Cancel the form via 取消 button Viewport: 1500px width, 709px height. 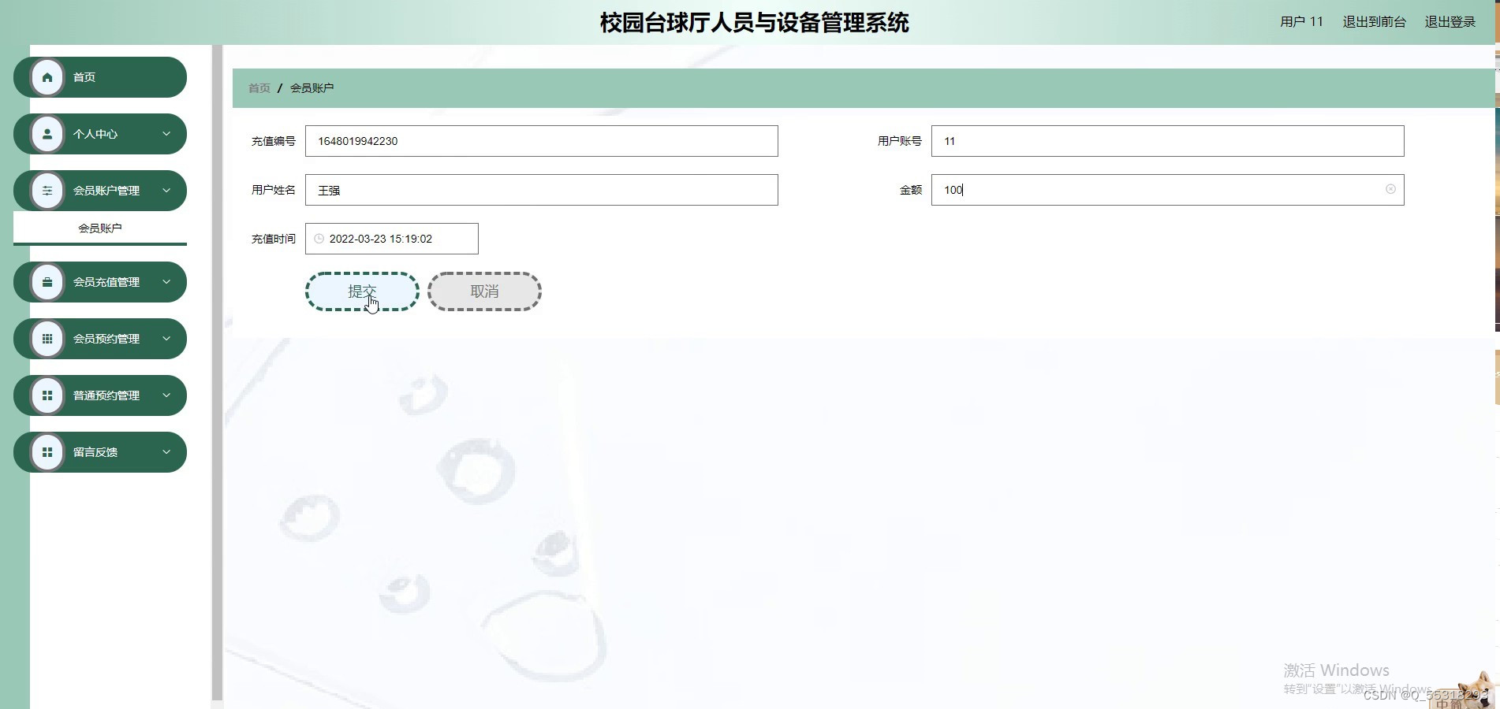tap(483, 291)
